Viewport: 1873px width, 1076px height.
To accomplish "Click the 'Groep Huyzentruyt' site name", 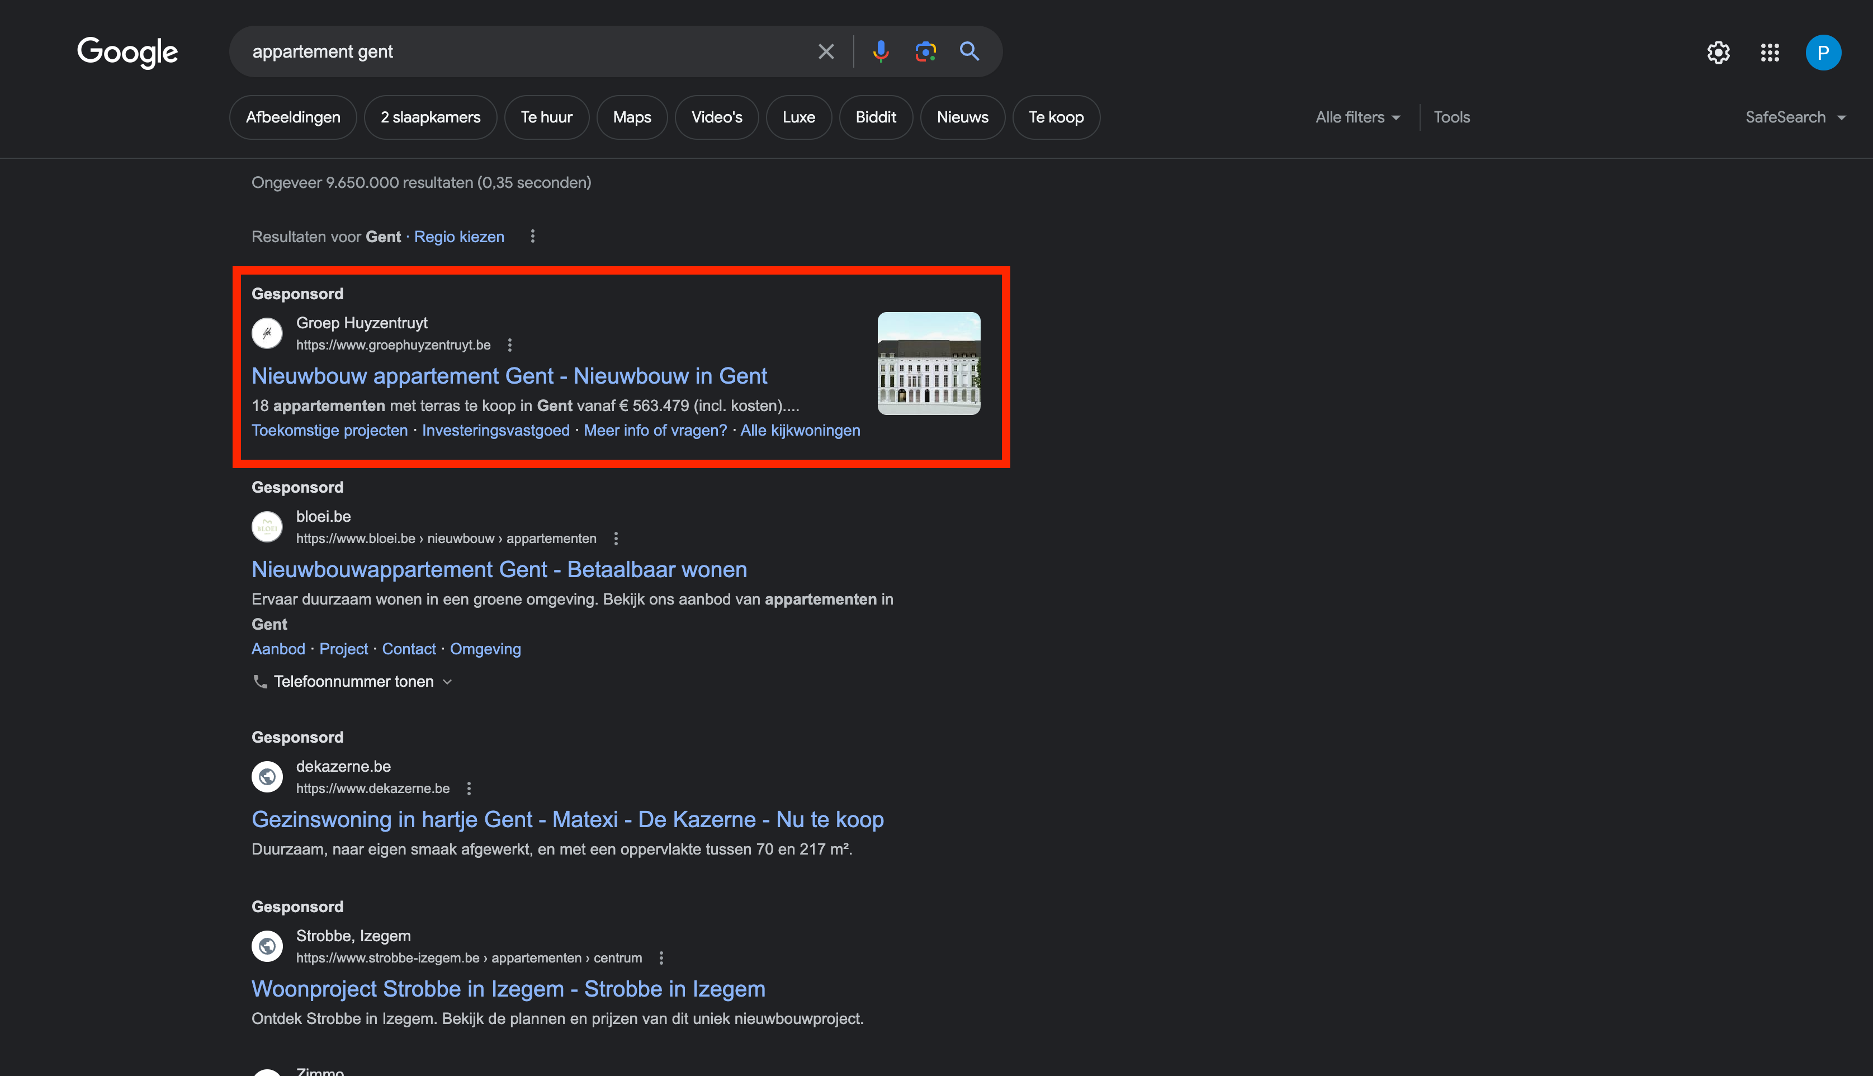I will pyautogui.click(x=362, y=323).
